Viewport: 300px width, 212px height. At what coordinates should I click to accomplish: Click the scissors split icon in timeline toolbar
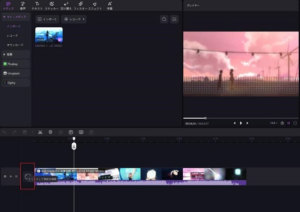tap(41, 132)
